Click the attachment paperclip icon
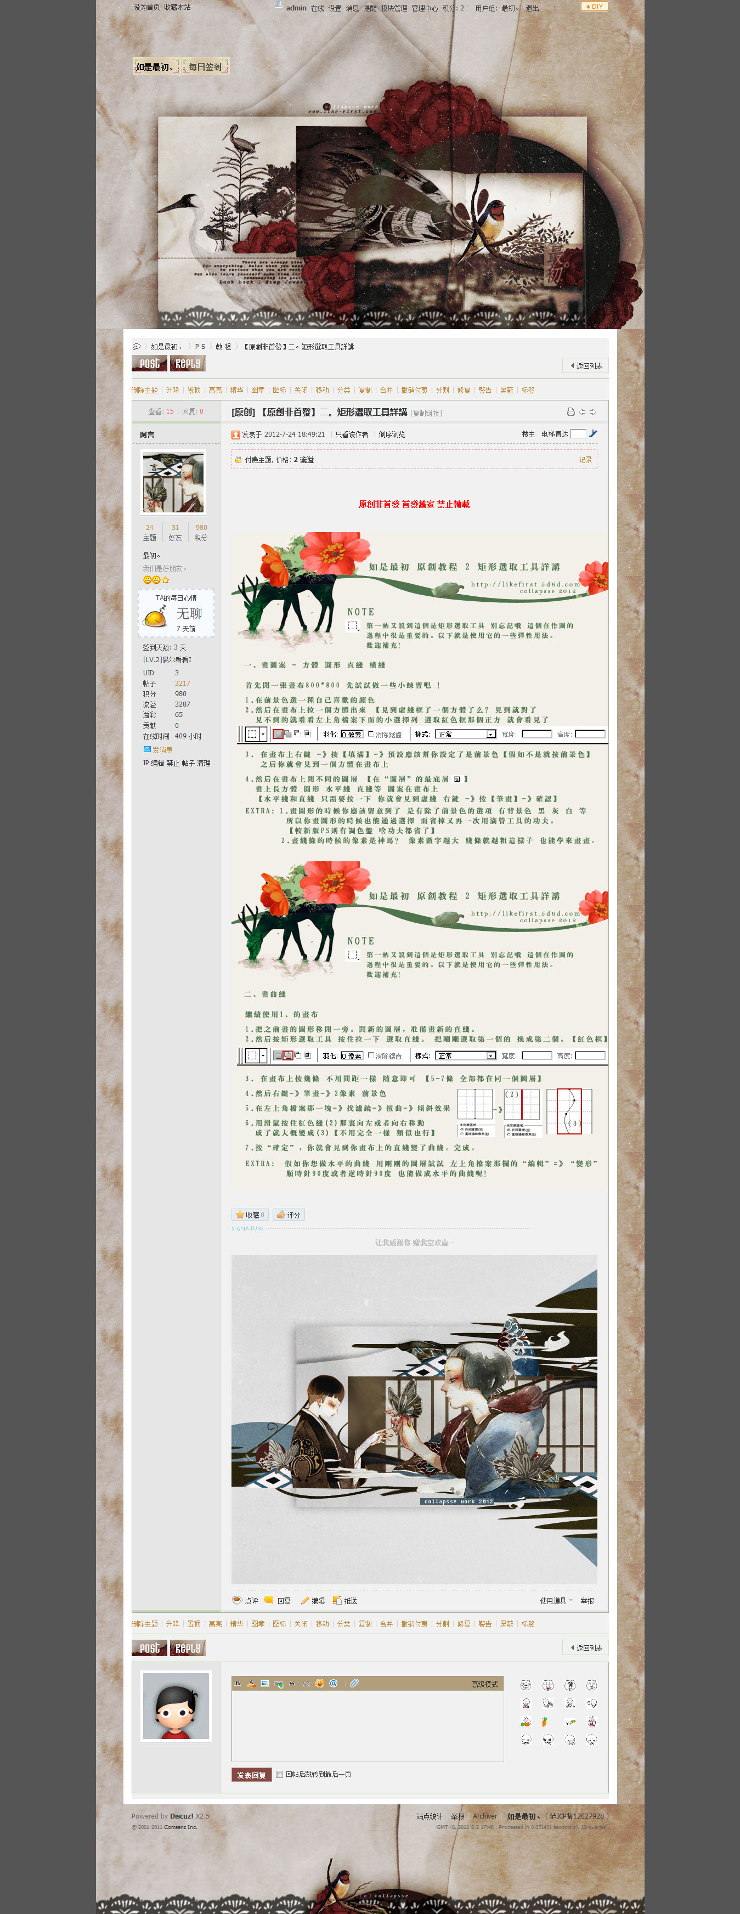740x1914 pixels. pyautogui.click(x=354, y=1683)
